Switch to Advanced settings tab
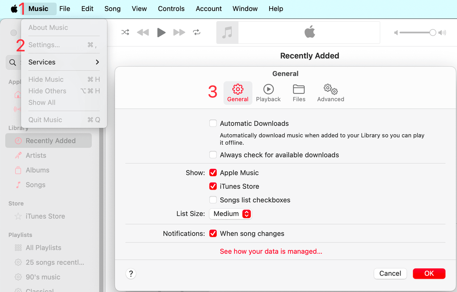The height and width of the screenshot is (292, 457). 331,93
